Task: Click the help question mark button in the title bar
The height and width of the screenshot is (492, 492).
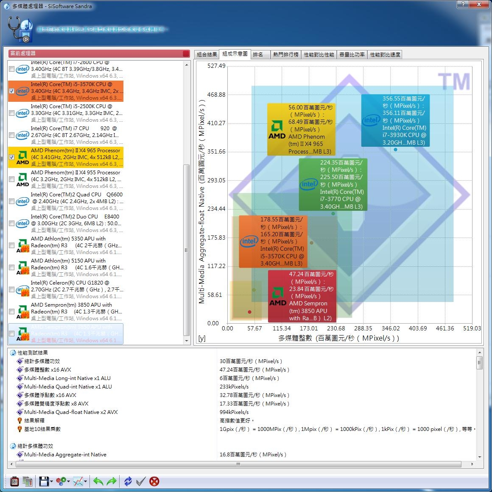Action: (463, 4)
